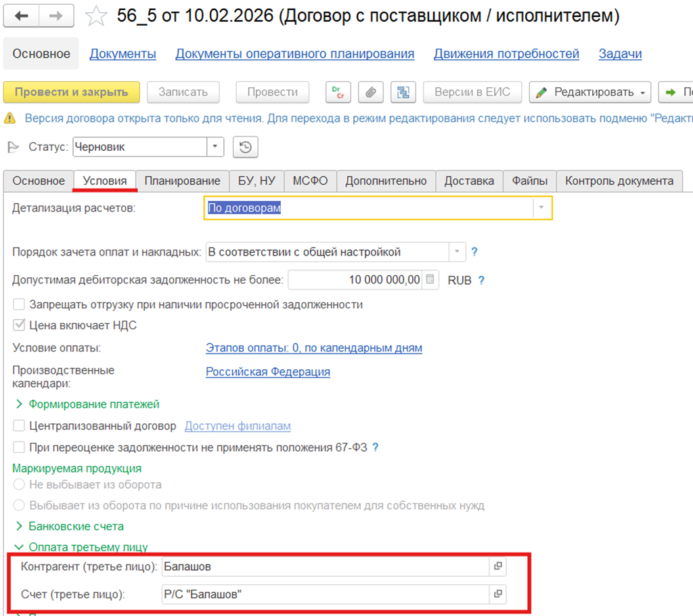Switch to the Контроль документа tab
Viewport: 693px width, 616px height.
tap(619, 181)
